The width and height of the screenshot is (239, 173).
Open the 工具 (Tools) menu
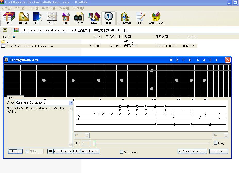tap(34, 8)
